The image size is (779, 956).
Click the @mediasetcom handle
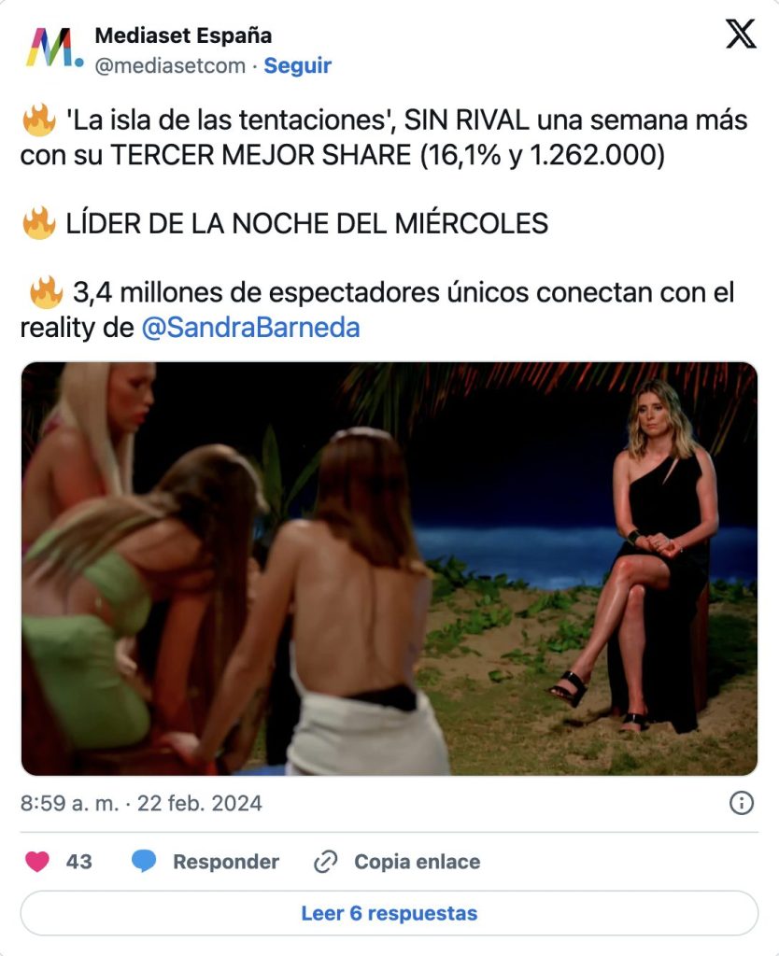coord(170,65)
